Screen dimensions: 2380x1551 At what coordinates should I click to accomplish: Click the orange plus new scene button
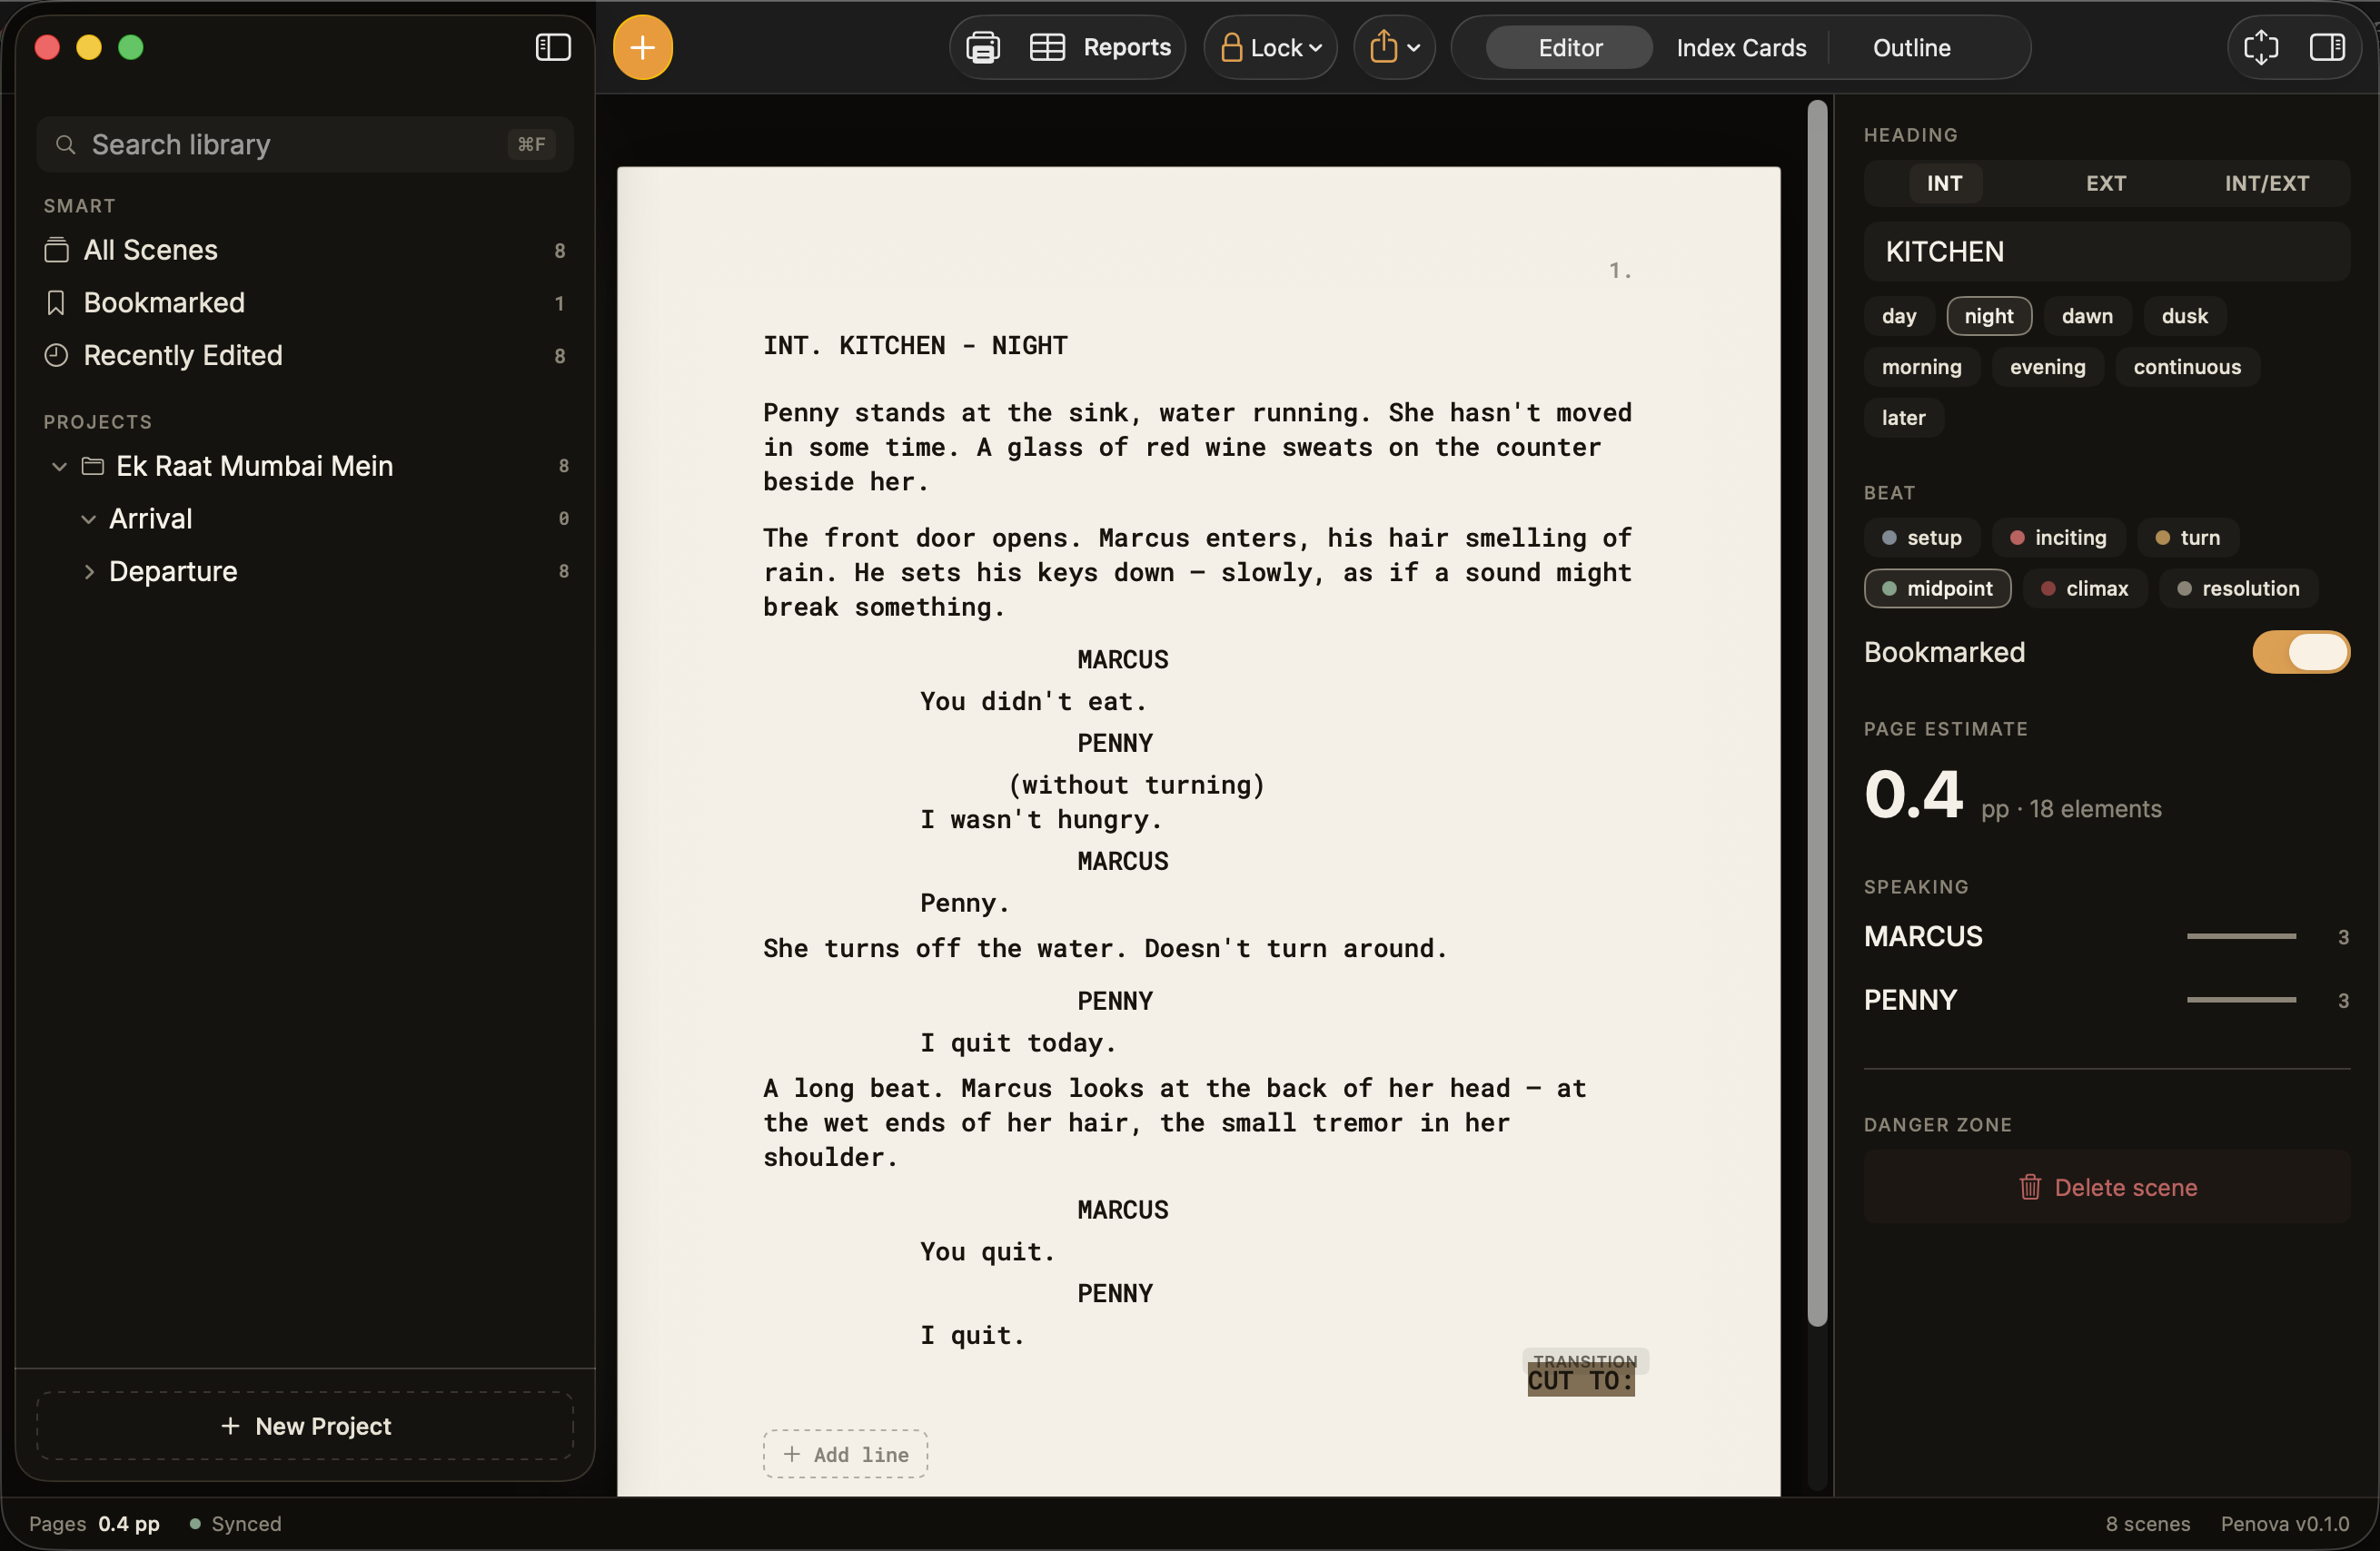[642, 47]
